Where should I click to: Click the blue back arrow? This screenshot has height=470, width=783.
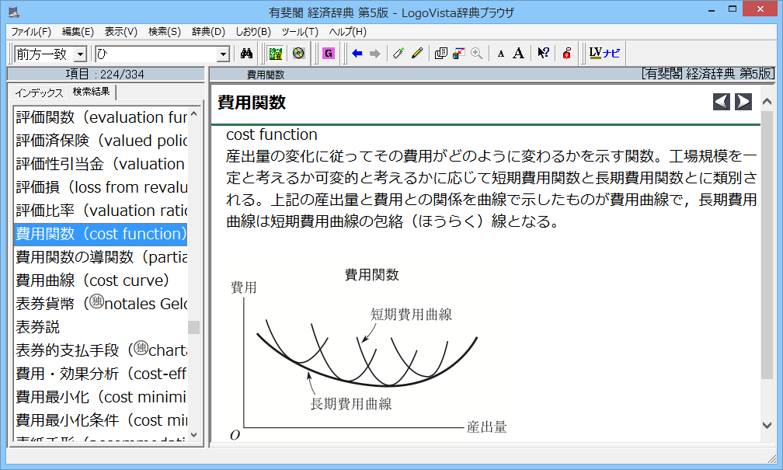pos(357,54)
